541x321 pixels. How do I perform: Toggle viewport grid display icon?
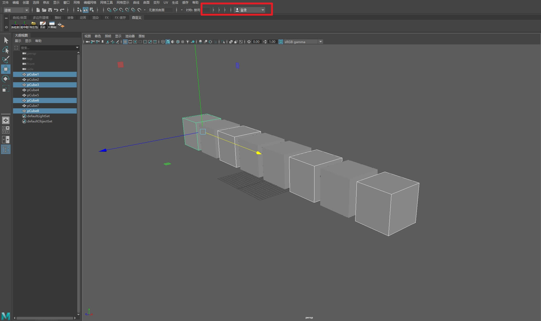click(125, 42)
